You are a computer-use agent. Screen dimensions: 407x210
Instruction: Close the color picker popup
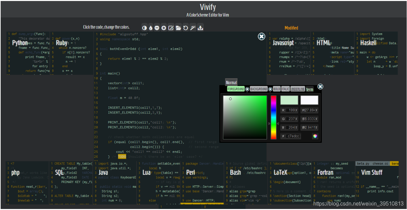pyautogui.click(x=320, y=87)
